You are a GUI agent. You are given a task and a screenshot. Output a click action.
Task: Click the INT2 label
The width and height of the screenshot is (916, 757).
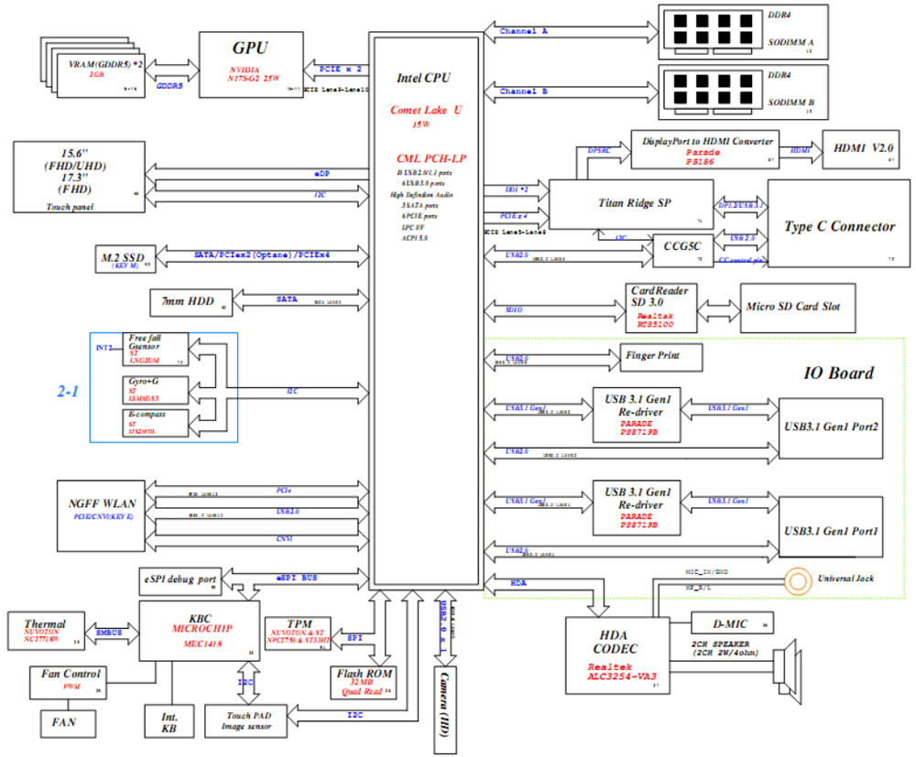104,348
